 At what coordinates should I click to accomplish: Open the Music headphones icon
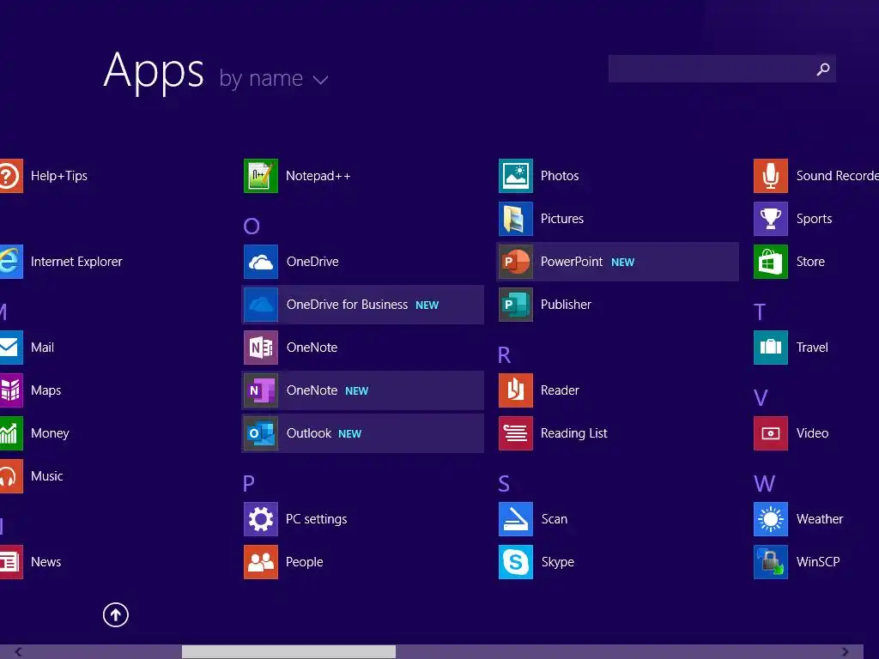pos(11,476)
